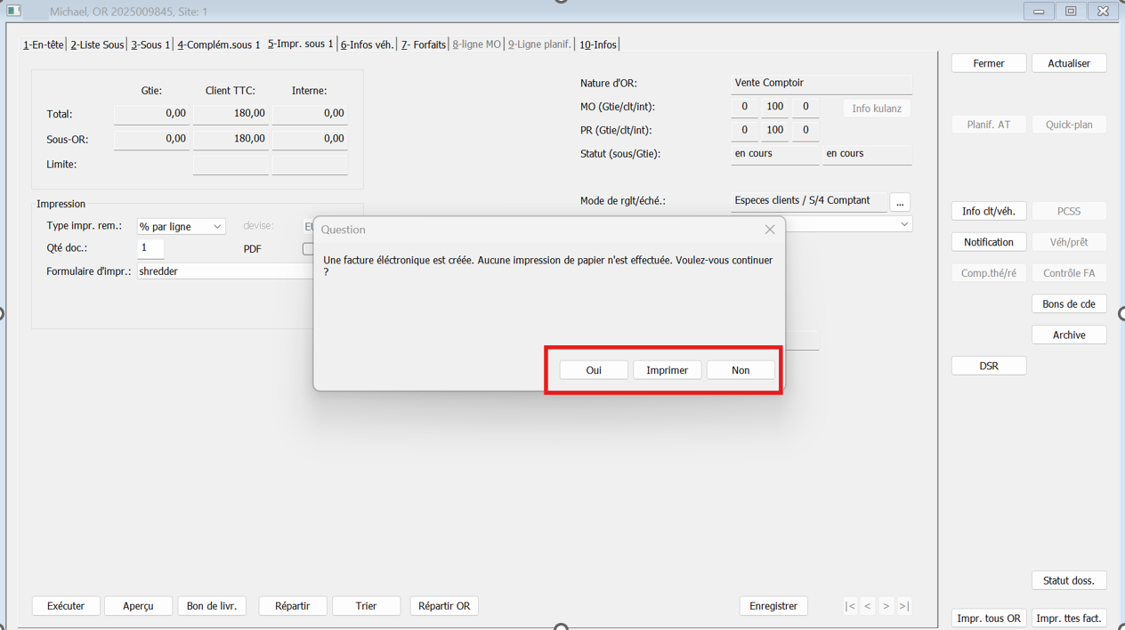The width and height of the screenshot is (1125, 630).
Task: Select the 10-Infos tab
Action: point(597,44)
